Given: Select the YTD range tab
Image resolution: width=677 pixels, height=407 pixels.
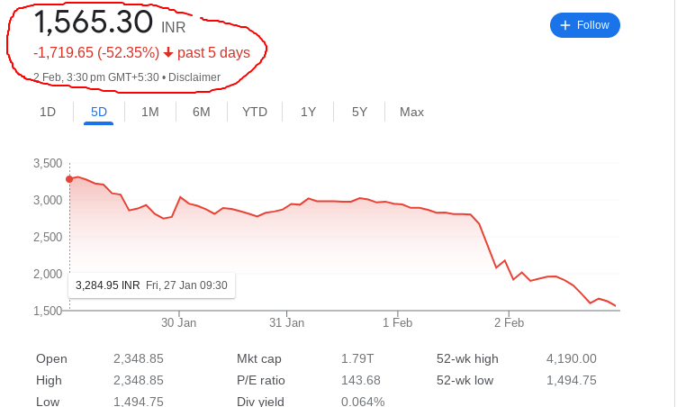Looking at the screenshot, I should click(x=255, y=112).
